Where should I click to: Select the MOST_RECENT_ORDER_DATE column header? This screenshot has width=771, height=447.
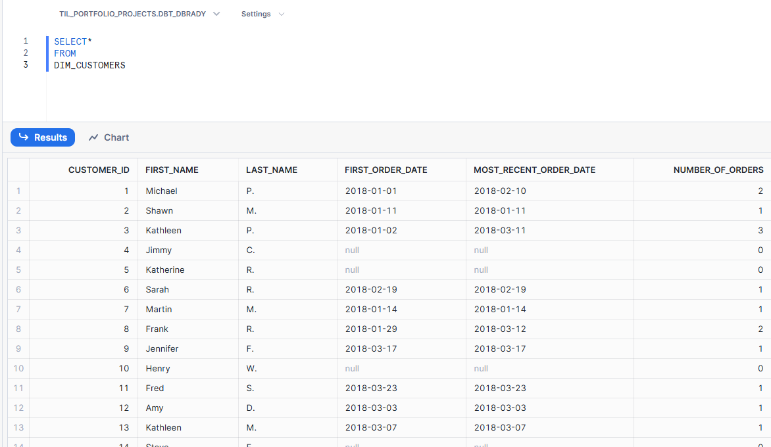(x=534, y=170)
